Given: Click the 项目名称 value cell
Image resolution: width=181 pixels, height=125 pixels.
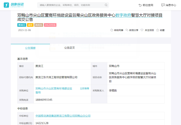Looking at the screenshot, I should coord(136,77).
